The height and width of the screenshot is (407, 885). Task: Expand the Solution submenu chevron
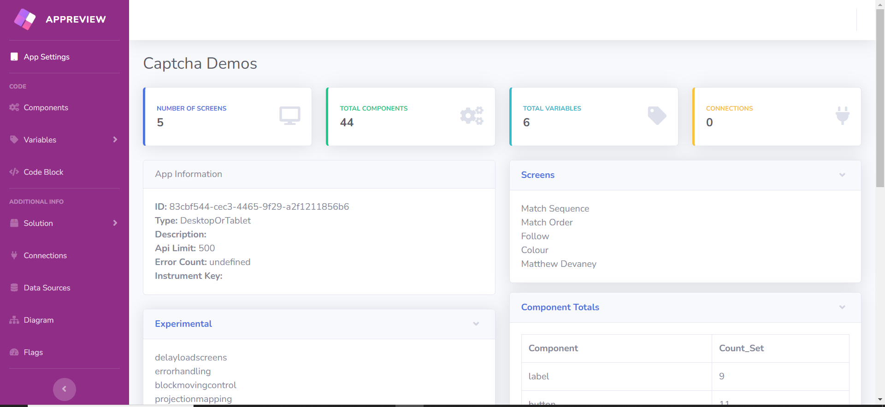click(115, 223)
